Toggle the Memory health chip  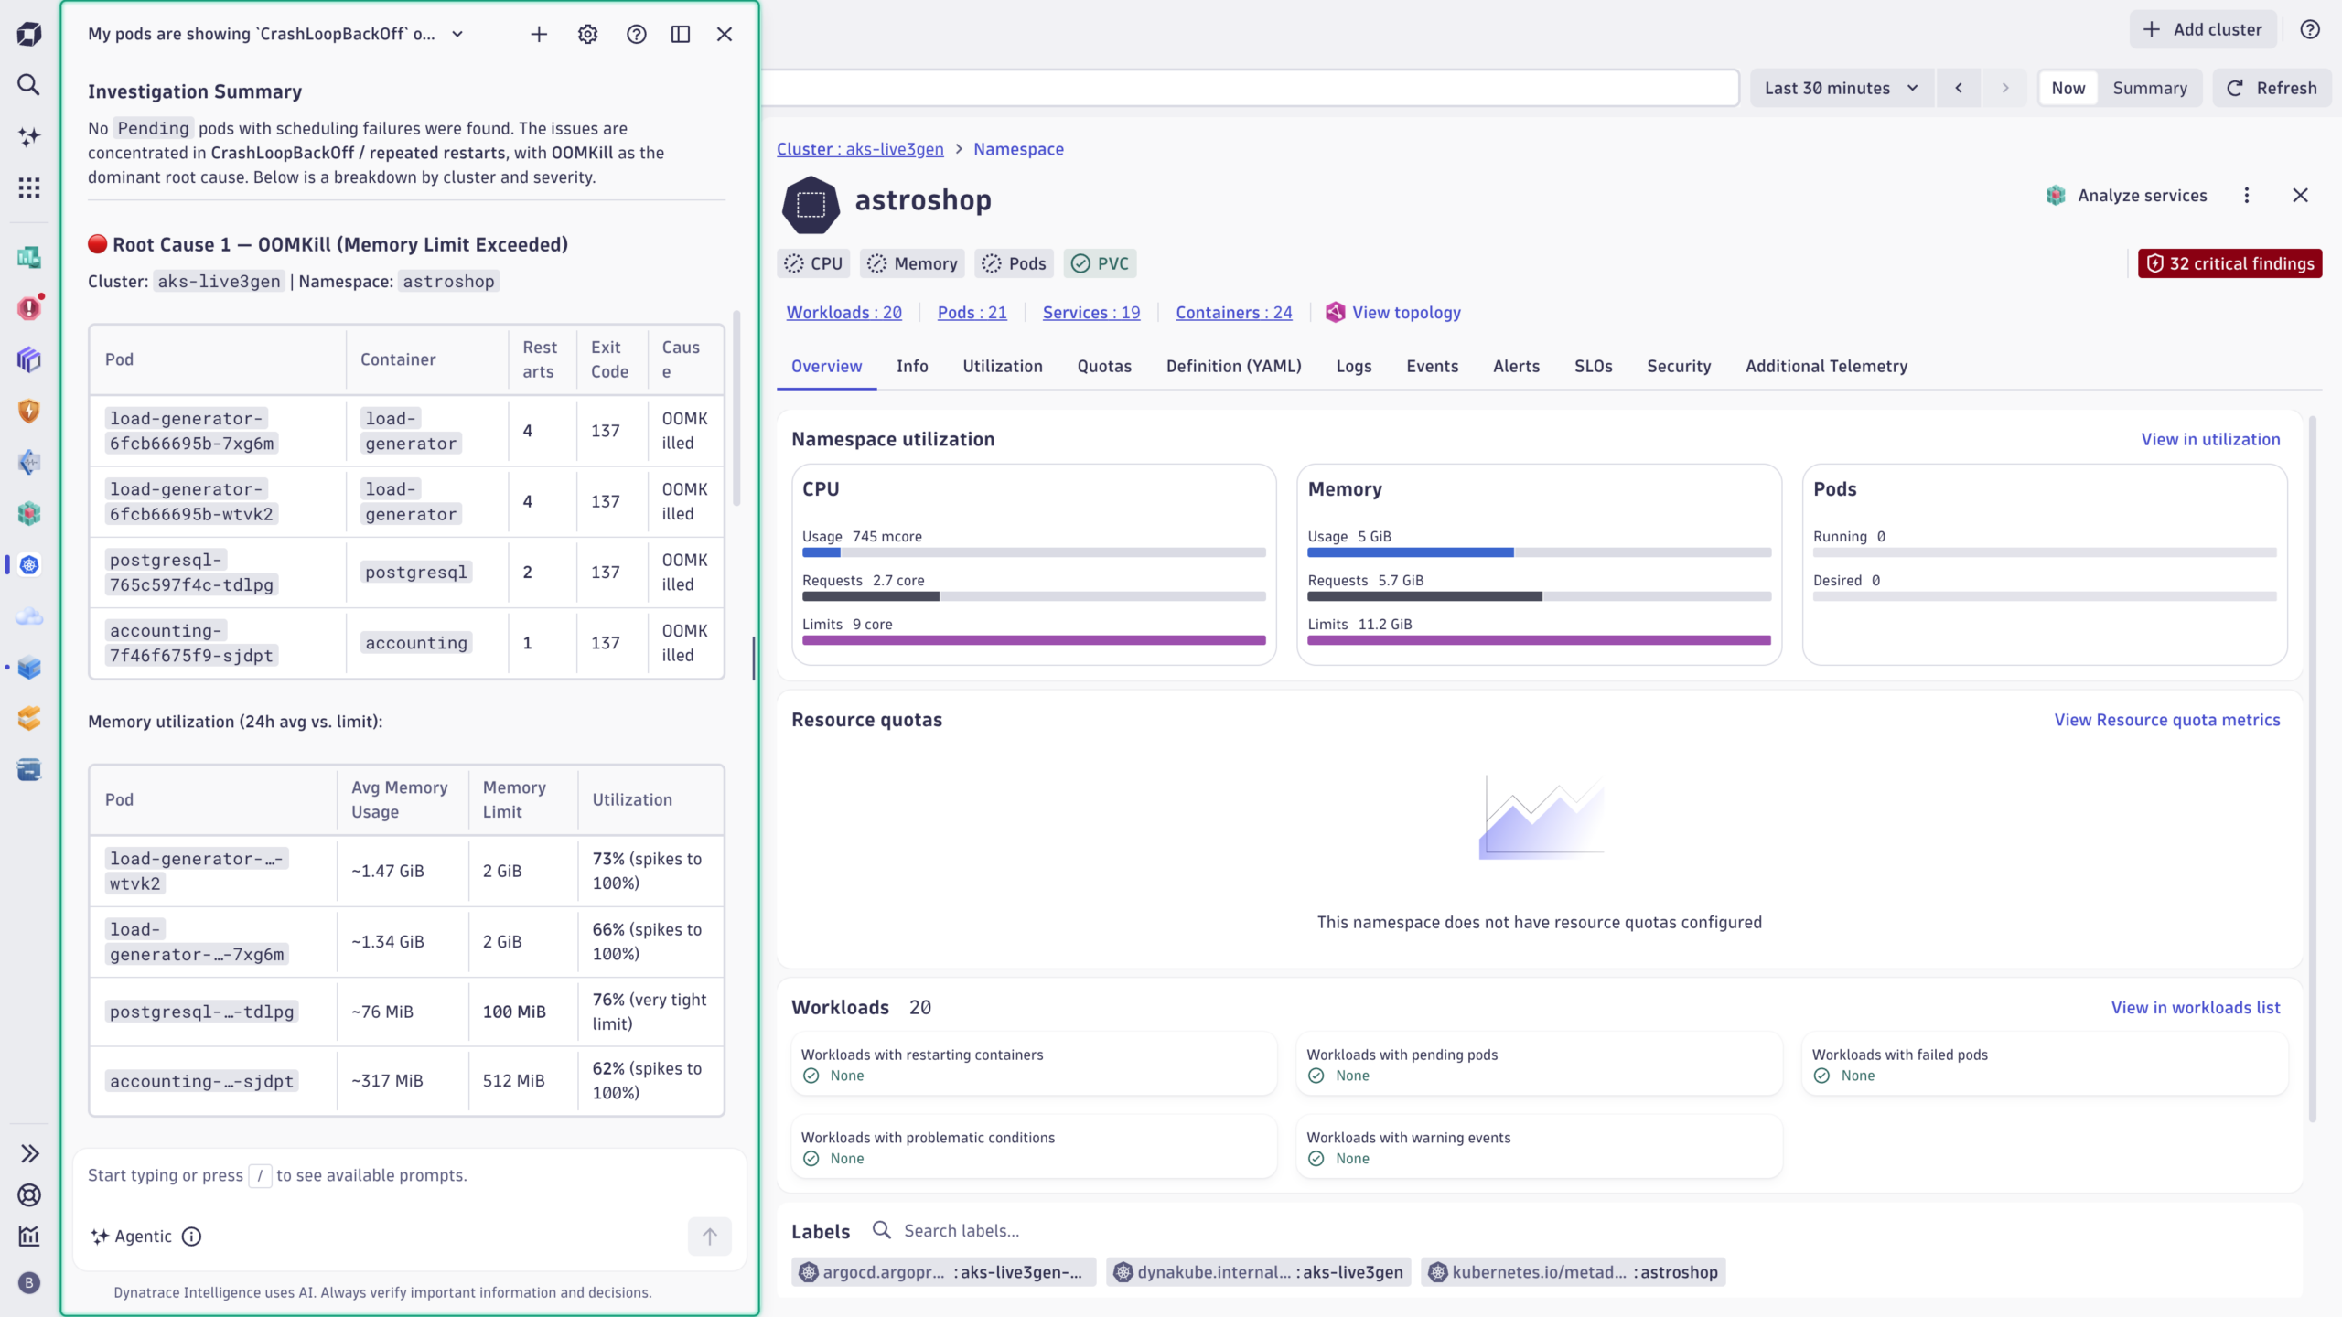tap(912, 263)
